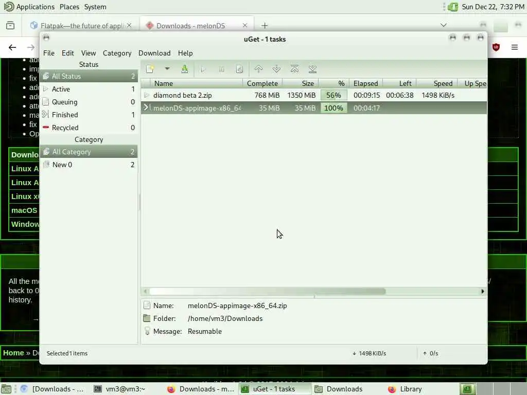Click the move up toolbar icon
This screenshot has height=395, width=527.
tap(258, 69)
